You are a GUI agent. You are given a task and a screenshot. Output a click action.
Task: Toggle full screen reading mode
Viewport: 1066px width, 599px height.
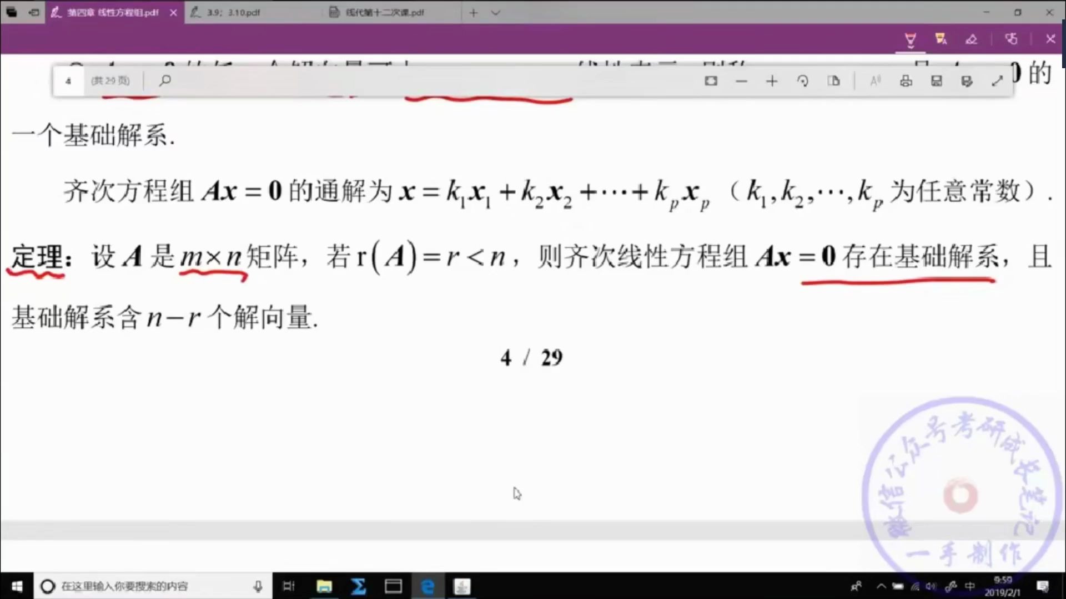coord(998,81)
